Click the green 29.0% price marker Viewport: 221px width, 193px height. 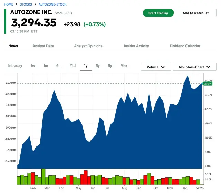(208, 84)
